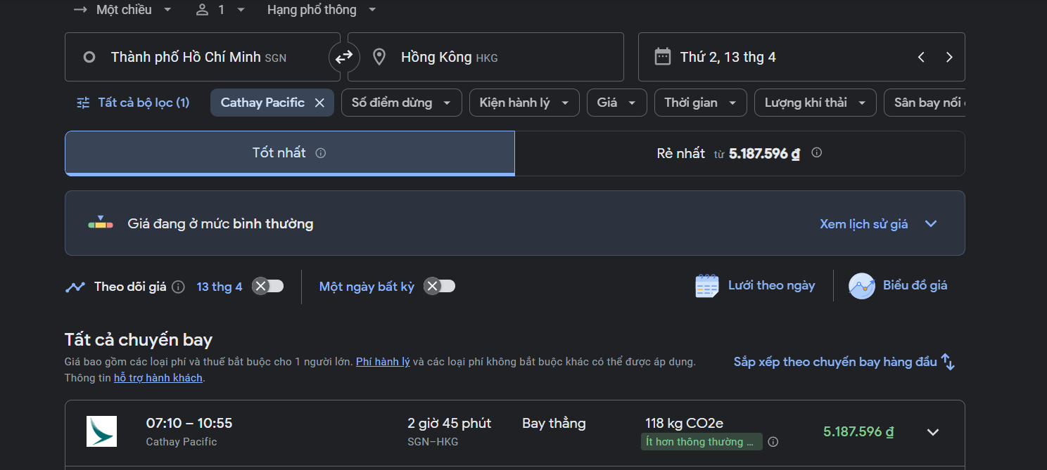The height and width of the screenshot is (470, 1047).
Task: Open the Số điểm dừng stops dropdown
Action: [401, 103]
